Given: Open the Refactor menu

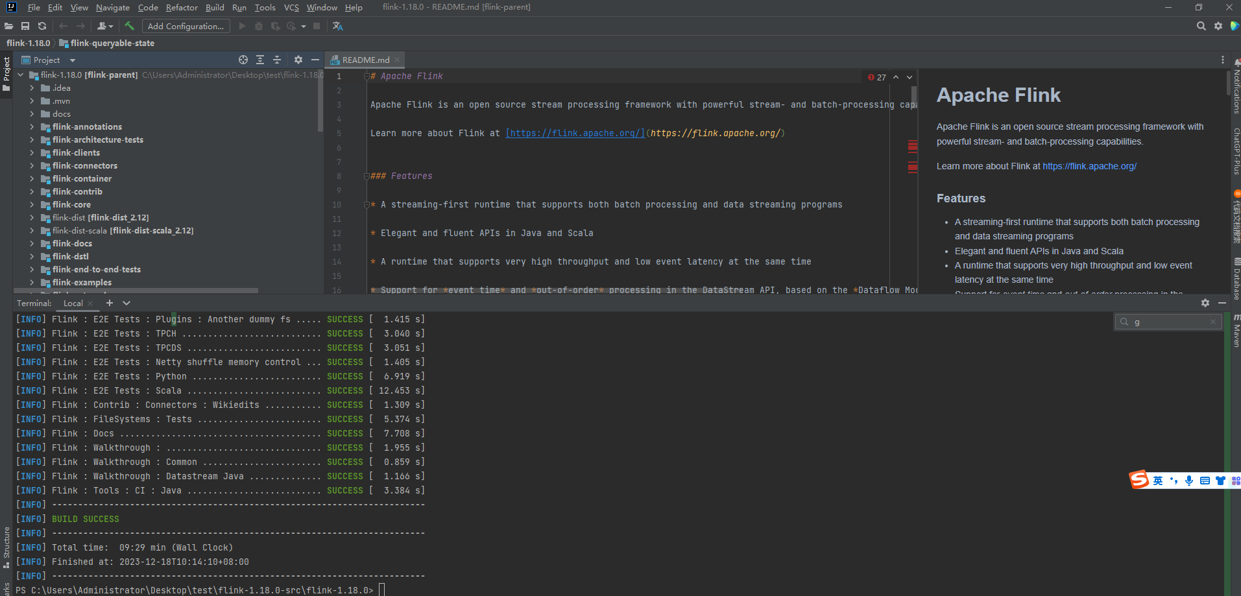Looking at the screenshot, I should 182,7.
